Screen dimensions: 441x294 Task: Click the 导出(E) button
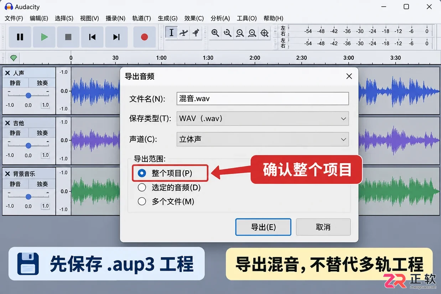click(263, 227)
